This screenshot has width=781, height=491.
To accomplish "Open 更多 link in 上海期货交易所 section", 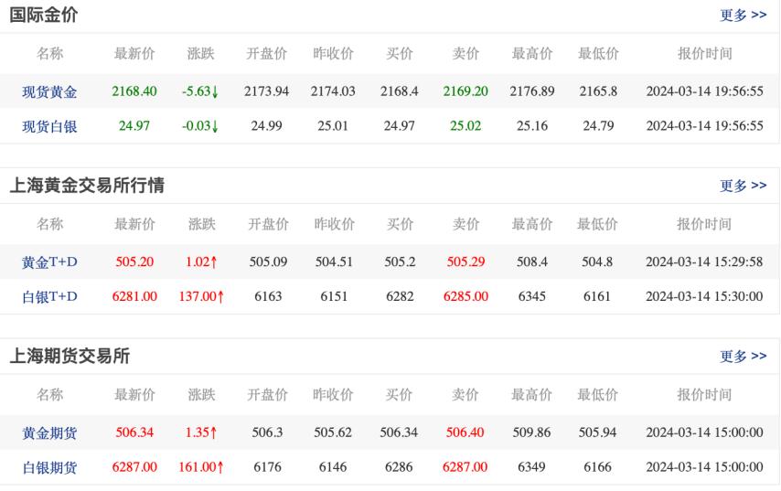I will pos(744,356).
